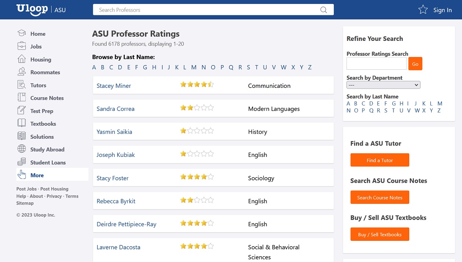This screenshot has height=262, width=462.
Task: Select Solutions from the sidebar
Action: tap(42, 136)
